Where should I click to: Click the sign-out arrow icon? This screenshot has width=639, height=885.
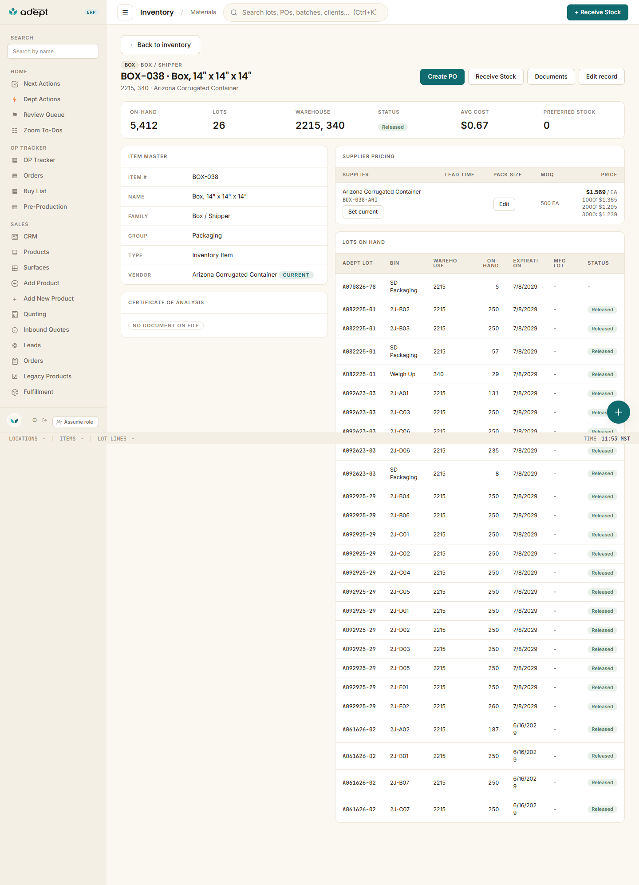coord(45,420)
